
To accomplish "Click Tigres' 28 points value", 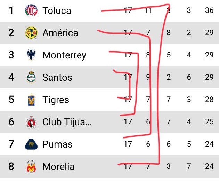I will click(x=209, y=100).
